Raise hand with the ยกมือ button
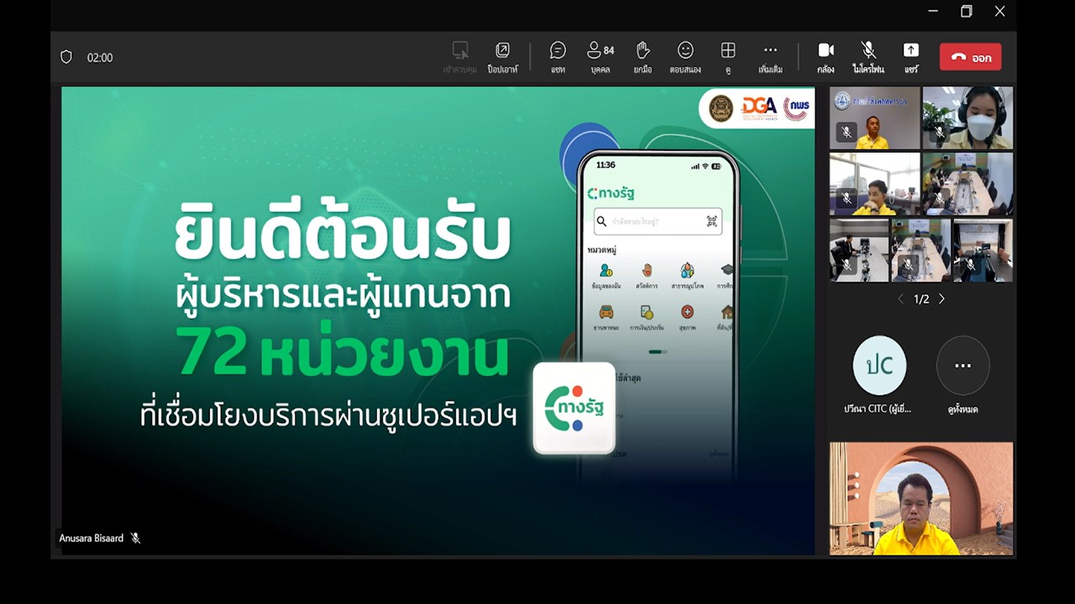Viewport: 1075px width, 604px height. click(x=642, y=57)
